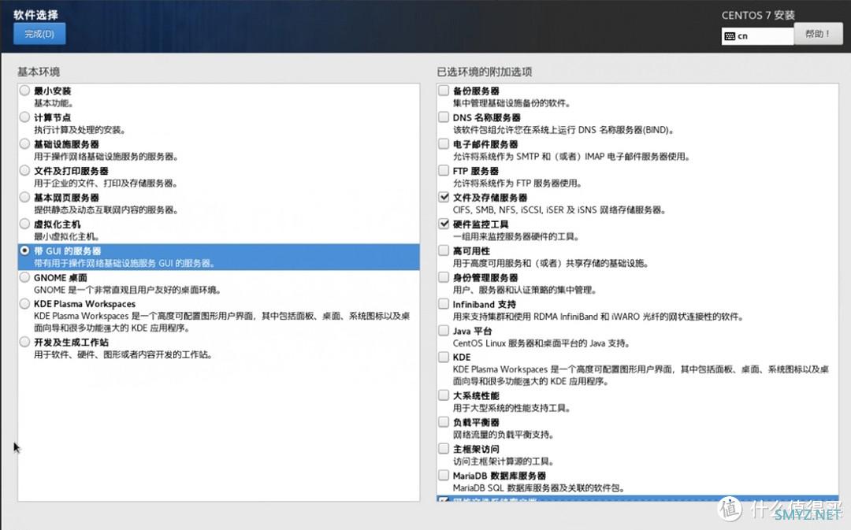
Task: Enable the 高可用性 checkbox
Action: [x=444, y=250]
